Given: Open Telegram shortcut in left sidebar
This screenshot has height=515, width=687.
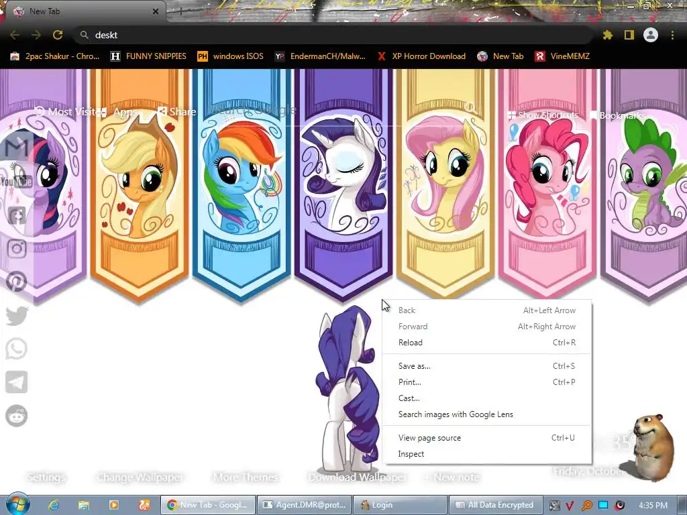Looking at the screenshot, I should (17, 382).
